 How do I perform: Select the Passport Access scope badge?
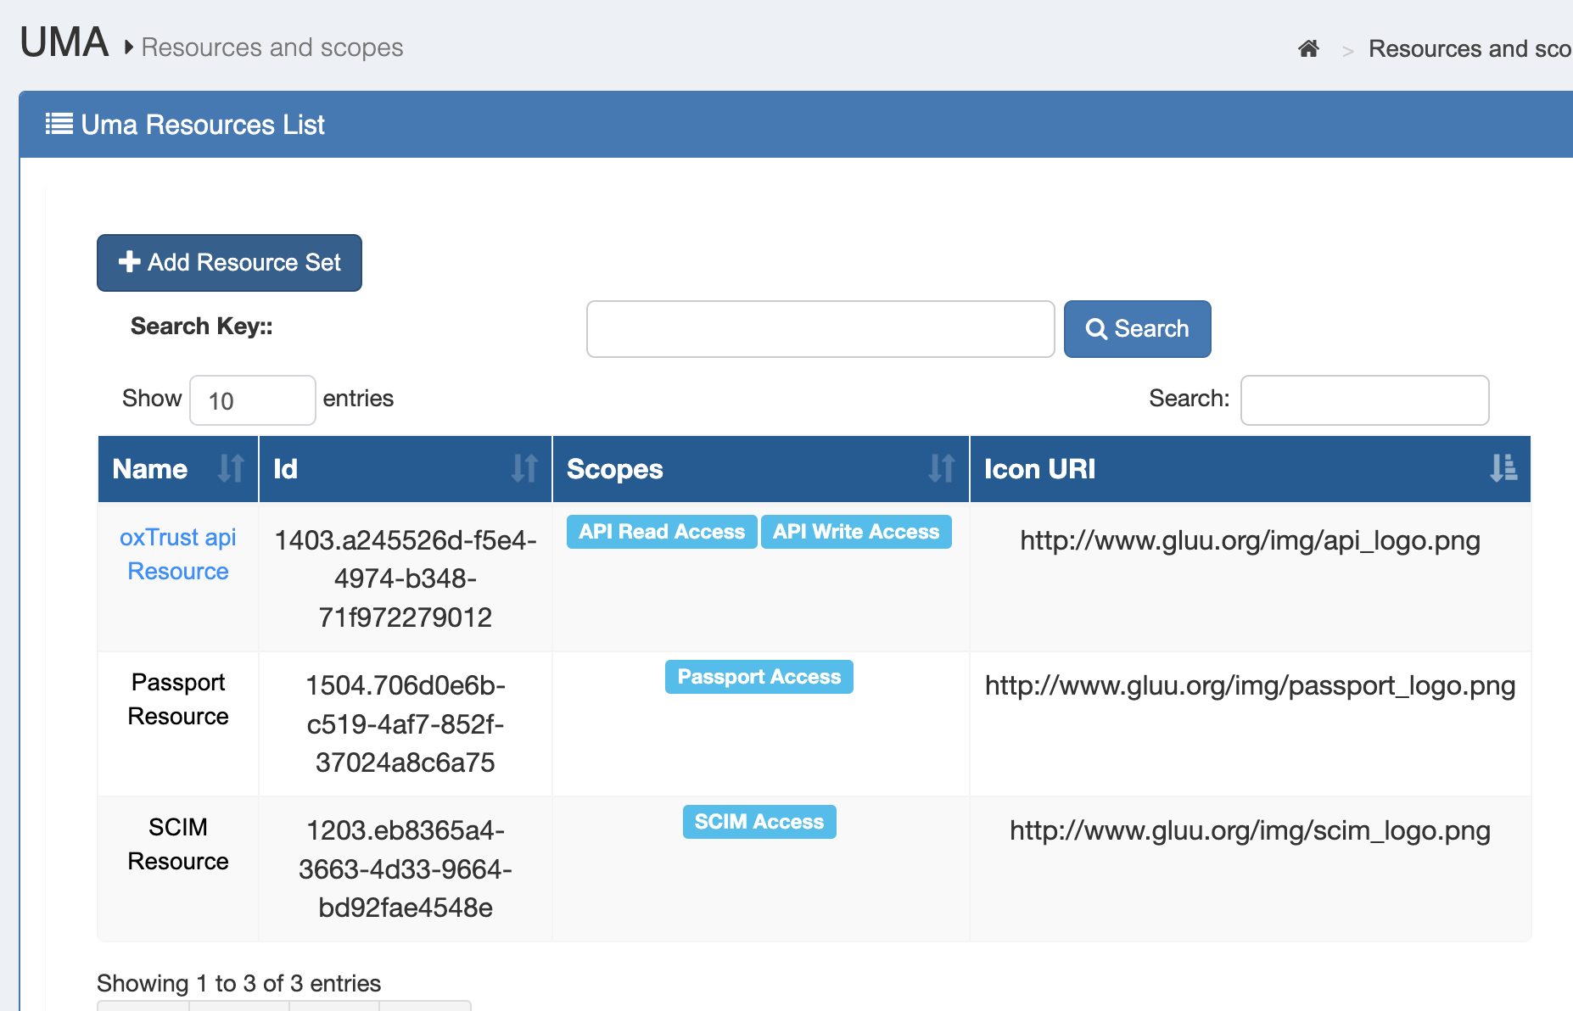tap(759, 677)
